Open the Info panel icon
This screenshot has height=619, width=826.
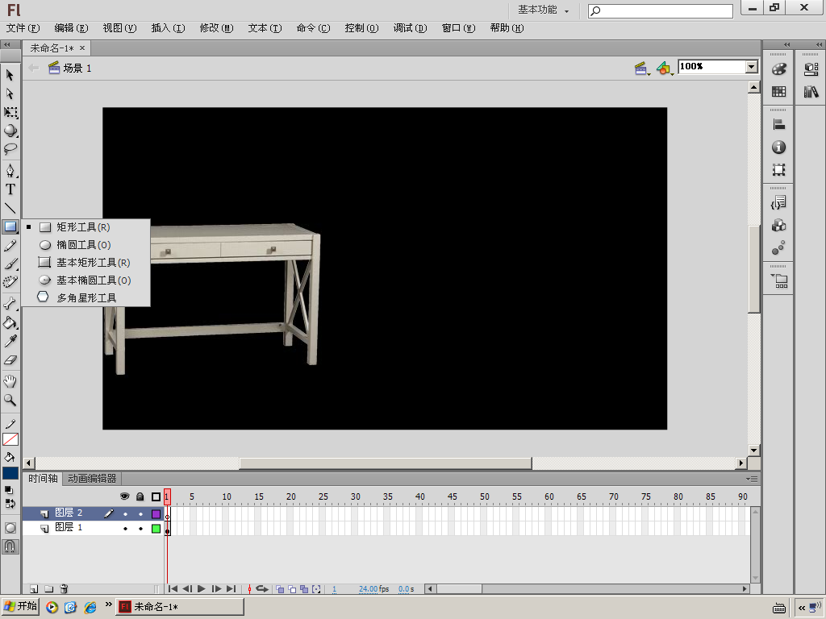[x=778, y=147]
